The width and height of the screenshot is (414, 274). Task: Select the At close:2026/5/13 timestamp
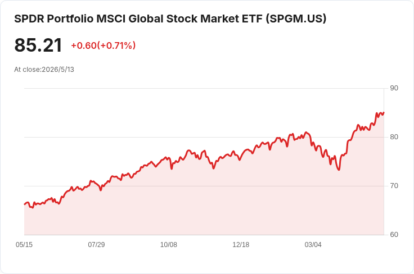[44, 70]
